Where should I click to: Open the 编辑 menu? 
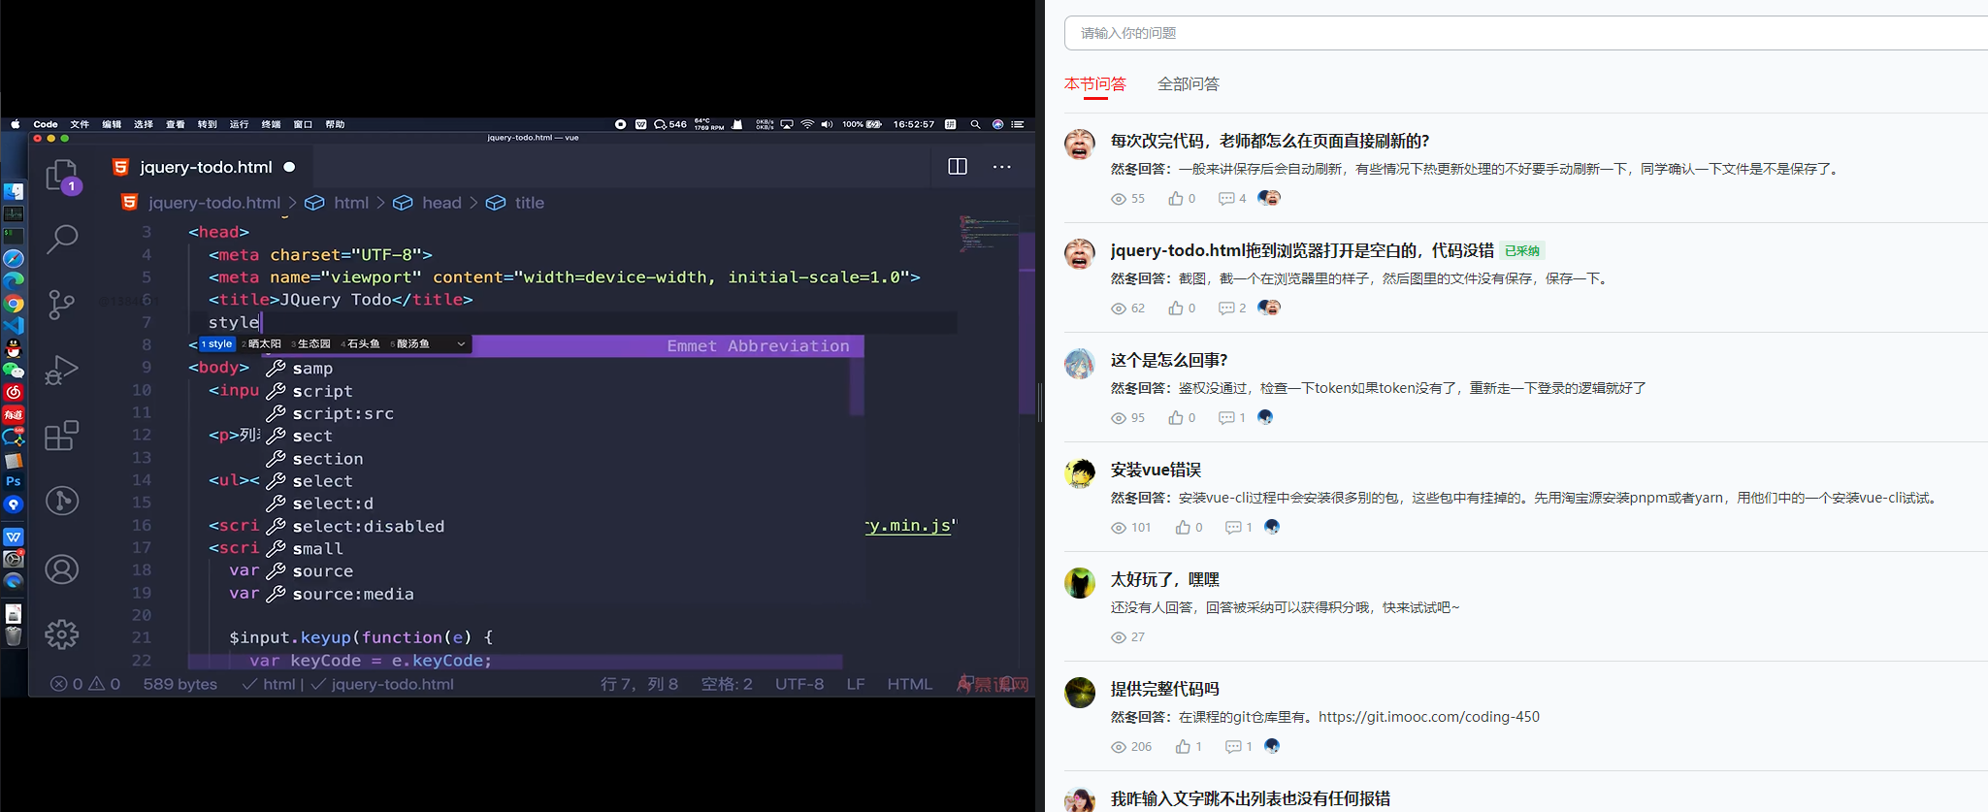click(x=112, y=124)
